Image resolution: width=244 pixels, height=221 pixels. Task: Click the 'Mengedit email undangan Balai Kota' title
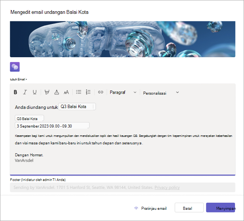click(49, 12)
